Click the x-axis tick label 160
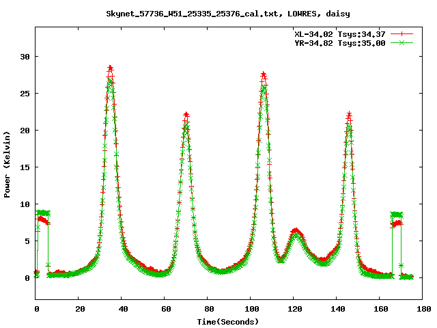This screenshot has height=328, width=437. click(x=380, y=309)
